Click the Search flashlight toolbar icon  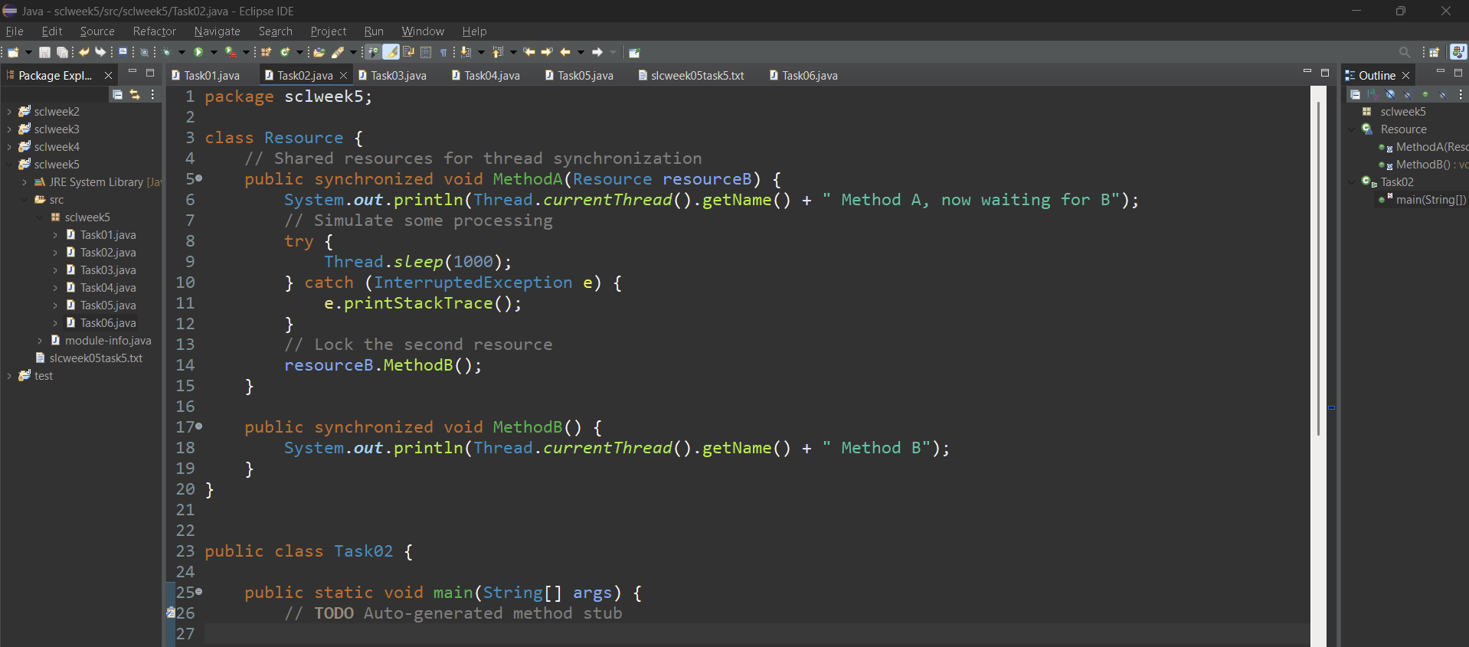(x=338, y=52)
